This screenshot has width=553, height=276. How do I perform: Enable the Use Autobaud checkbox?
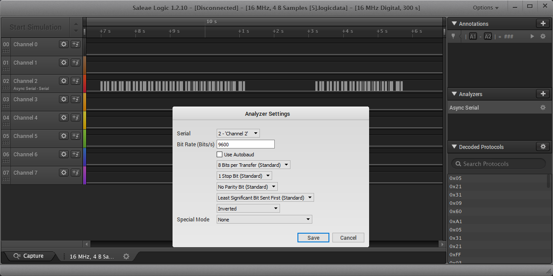point(220,155)
